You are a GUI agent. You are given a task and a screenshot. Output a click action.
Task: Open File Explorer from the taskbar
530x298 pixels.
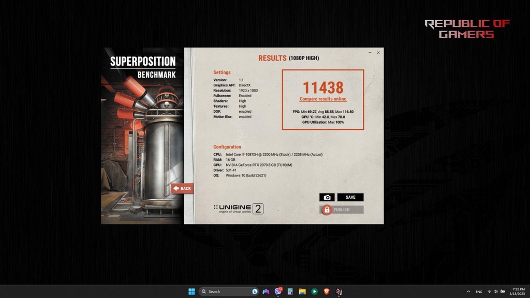[x=302, y=291]
